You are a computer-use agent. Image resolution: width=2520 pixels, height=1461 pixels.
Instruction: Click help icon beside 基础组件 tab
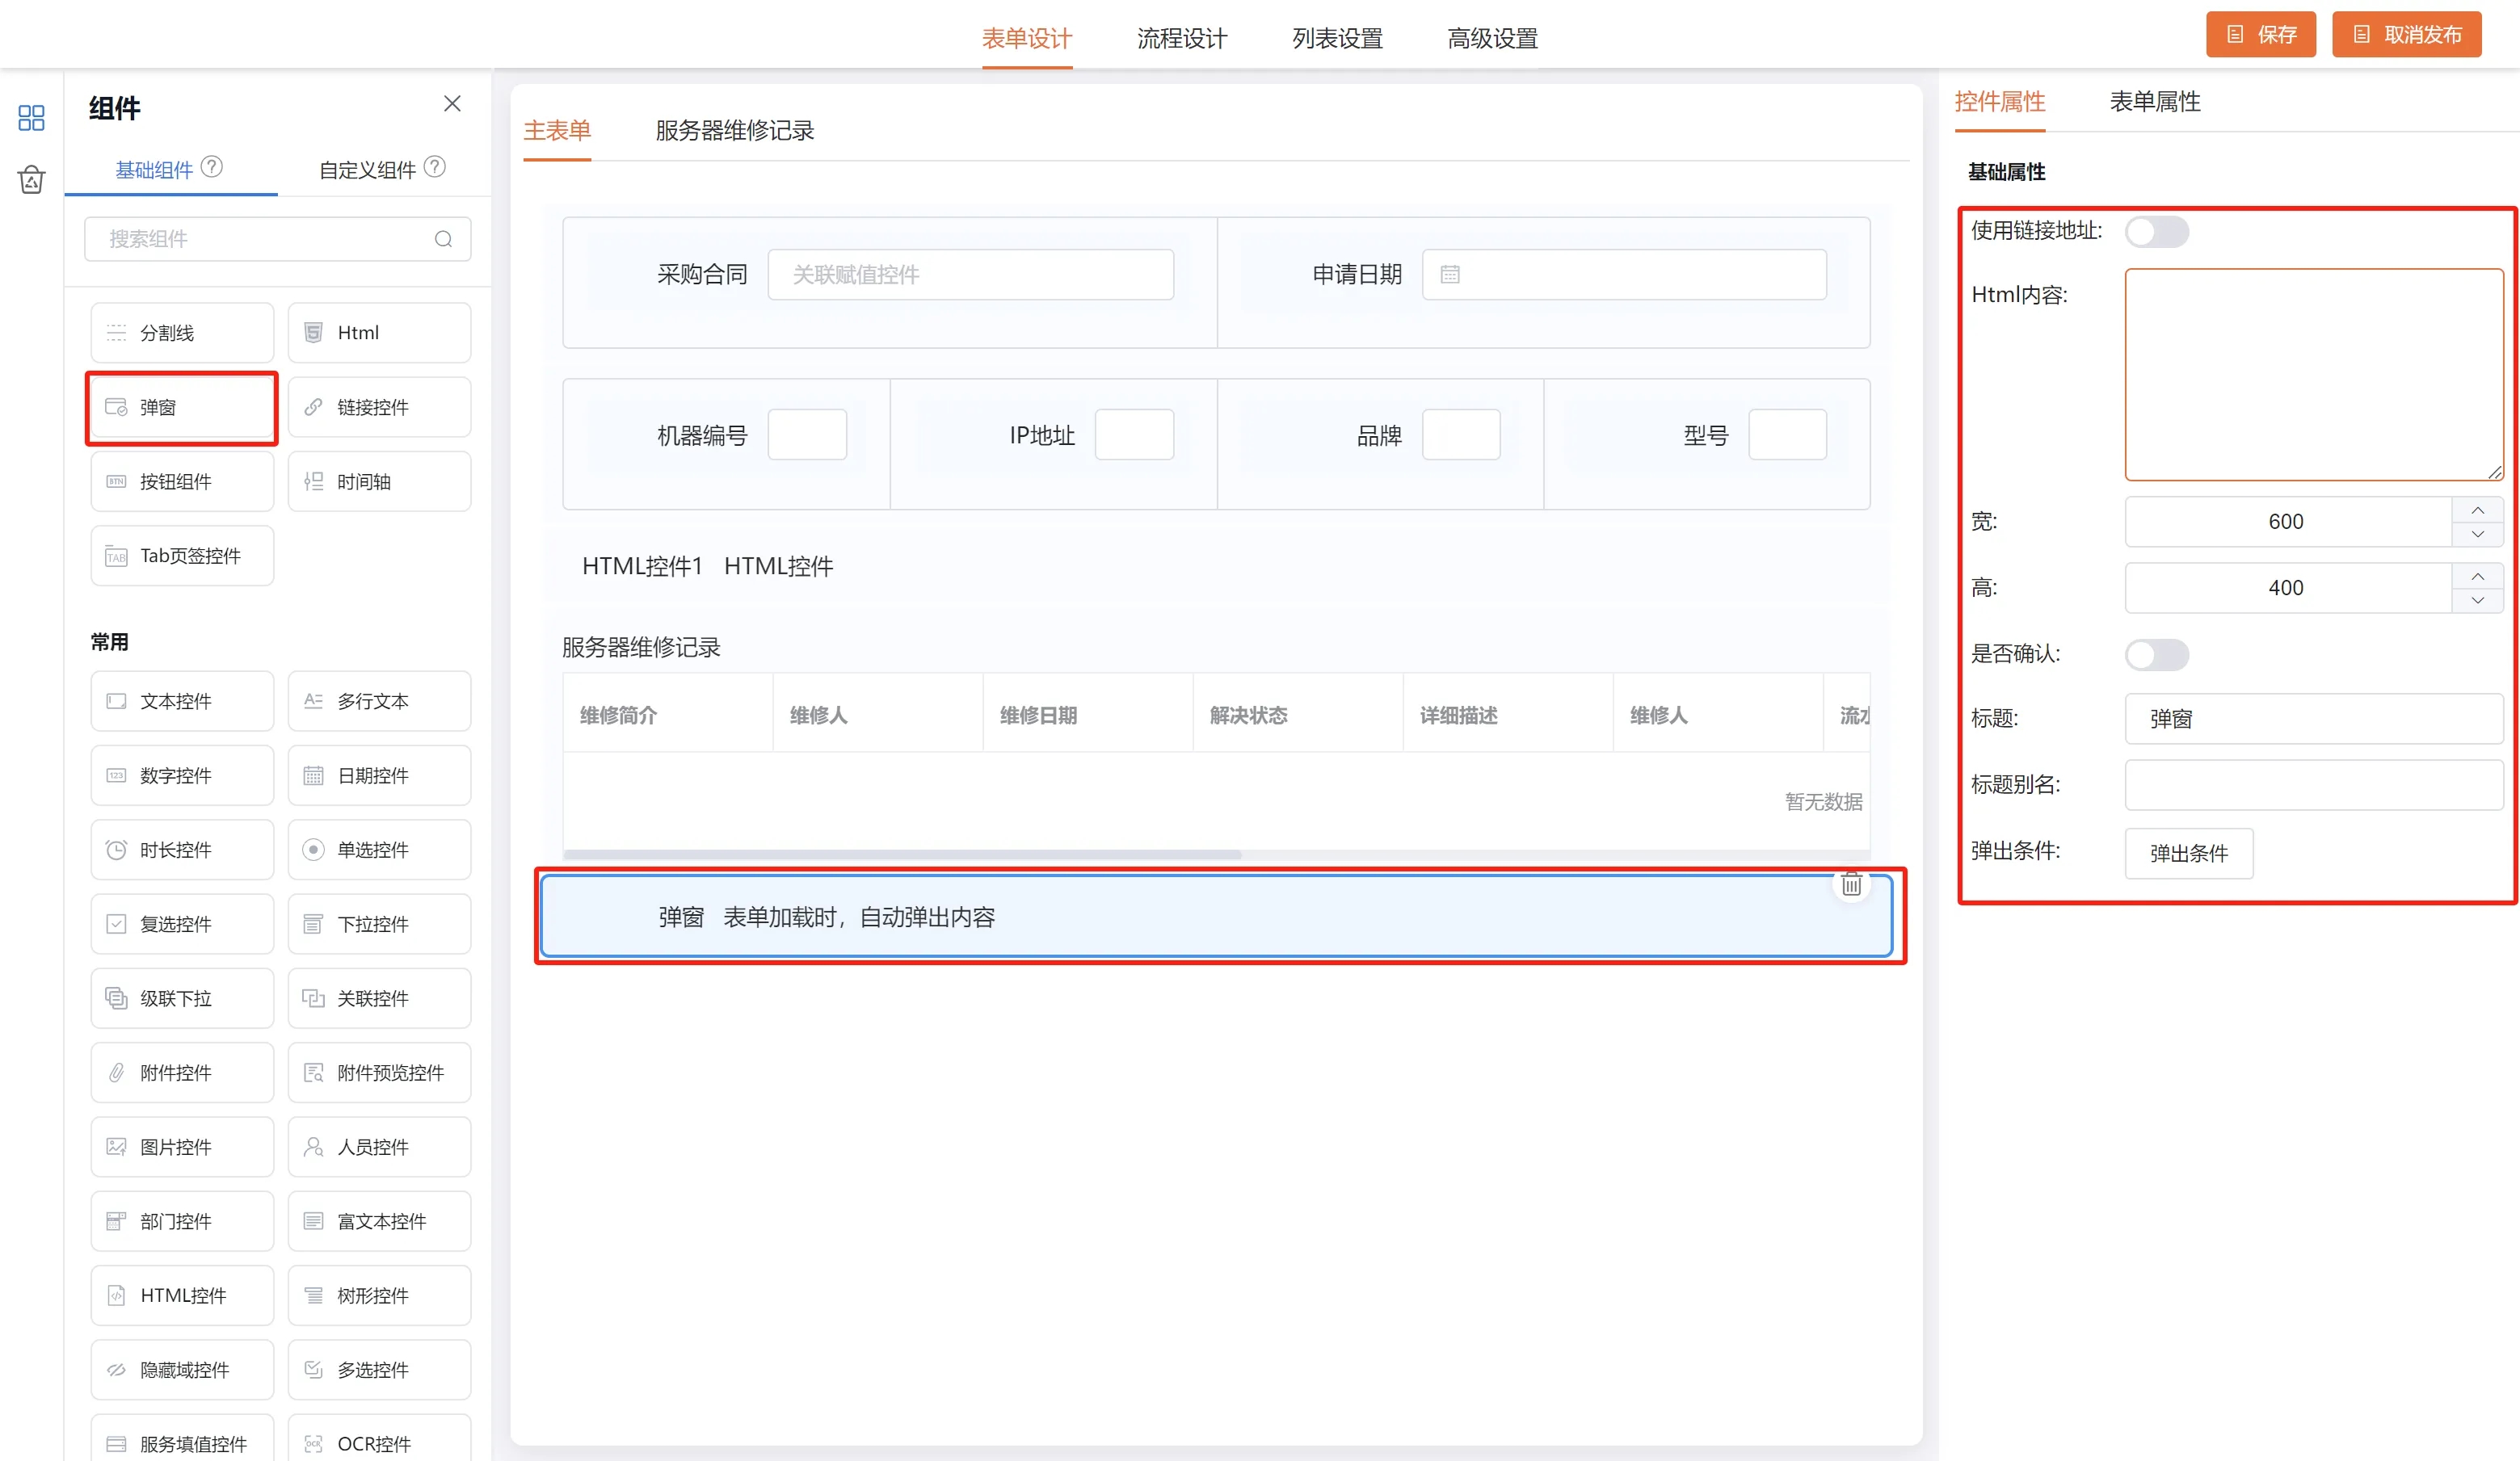click(x=212, y=167)
